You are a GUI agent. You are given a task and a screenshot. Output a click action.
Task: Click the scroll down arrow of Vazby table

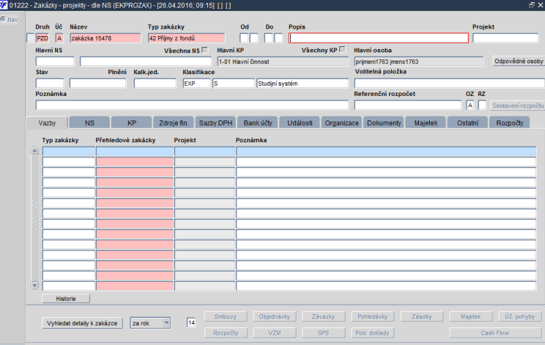35,285
